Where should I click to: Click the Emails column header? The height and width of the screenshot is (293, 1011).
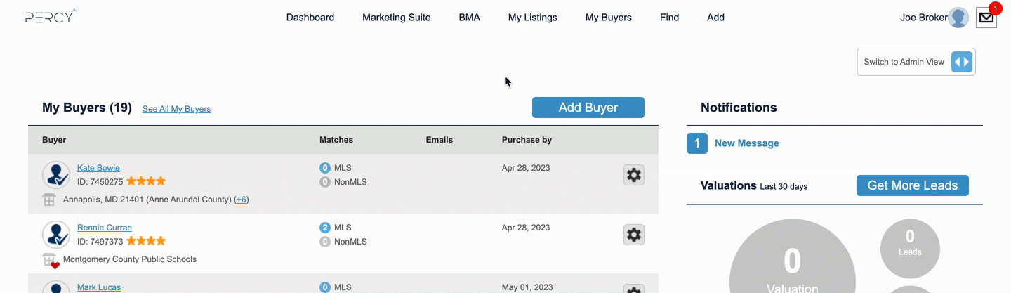pos(440,140)
